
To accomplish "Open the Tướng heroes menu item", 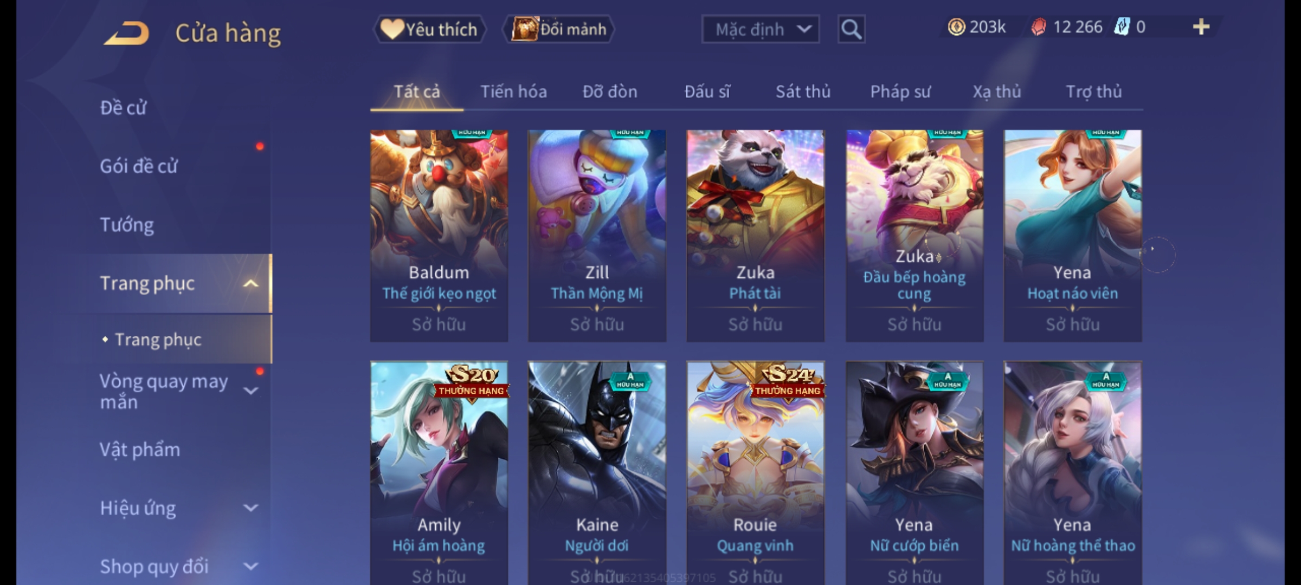I will tap(127, 225).
